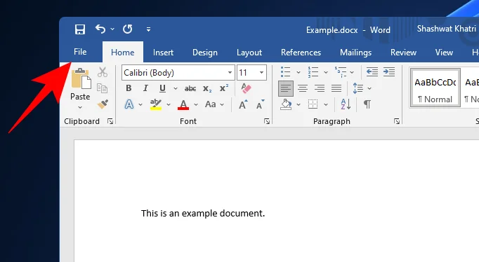
Task: Open the Clipboard pane launcher
Action: [x=110, y=121]
